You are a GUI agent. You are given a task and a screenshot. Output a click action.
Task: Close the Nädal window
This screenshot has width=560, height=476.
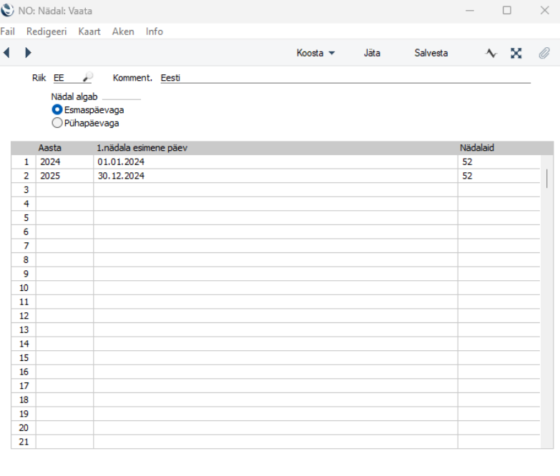545,10
